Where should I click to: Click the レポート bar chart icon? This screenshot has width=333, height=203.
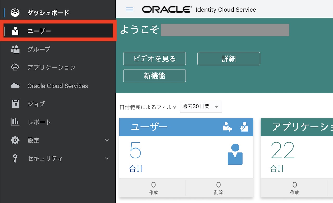point(15,122)
